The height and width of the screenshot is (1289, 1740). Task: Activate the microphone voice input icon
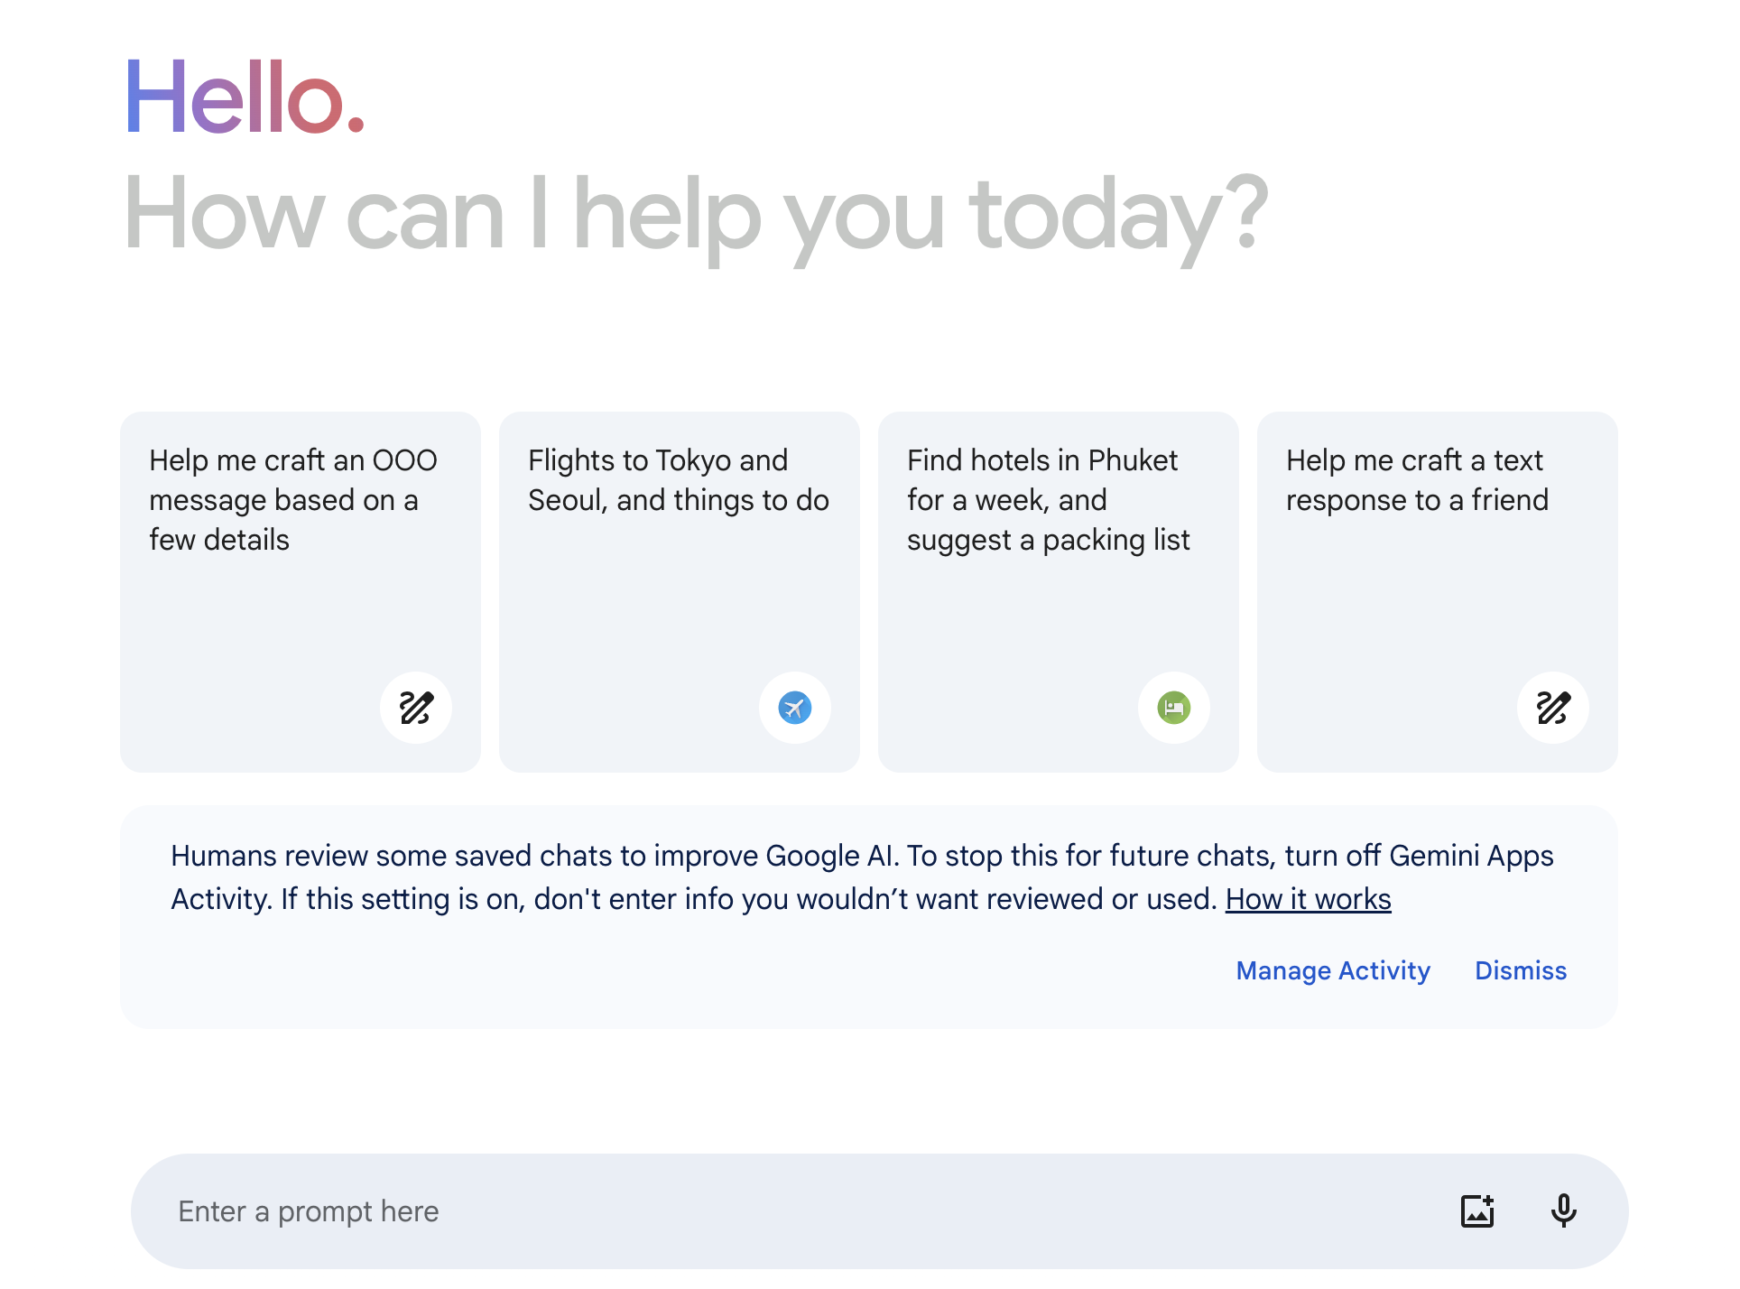pyautogui.click(x=1563, y=1210)
